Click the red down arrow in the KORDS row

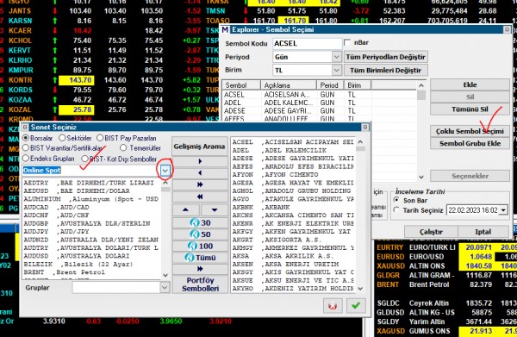pos(55,90)
